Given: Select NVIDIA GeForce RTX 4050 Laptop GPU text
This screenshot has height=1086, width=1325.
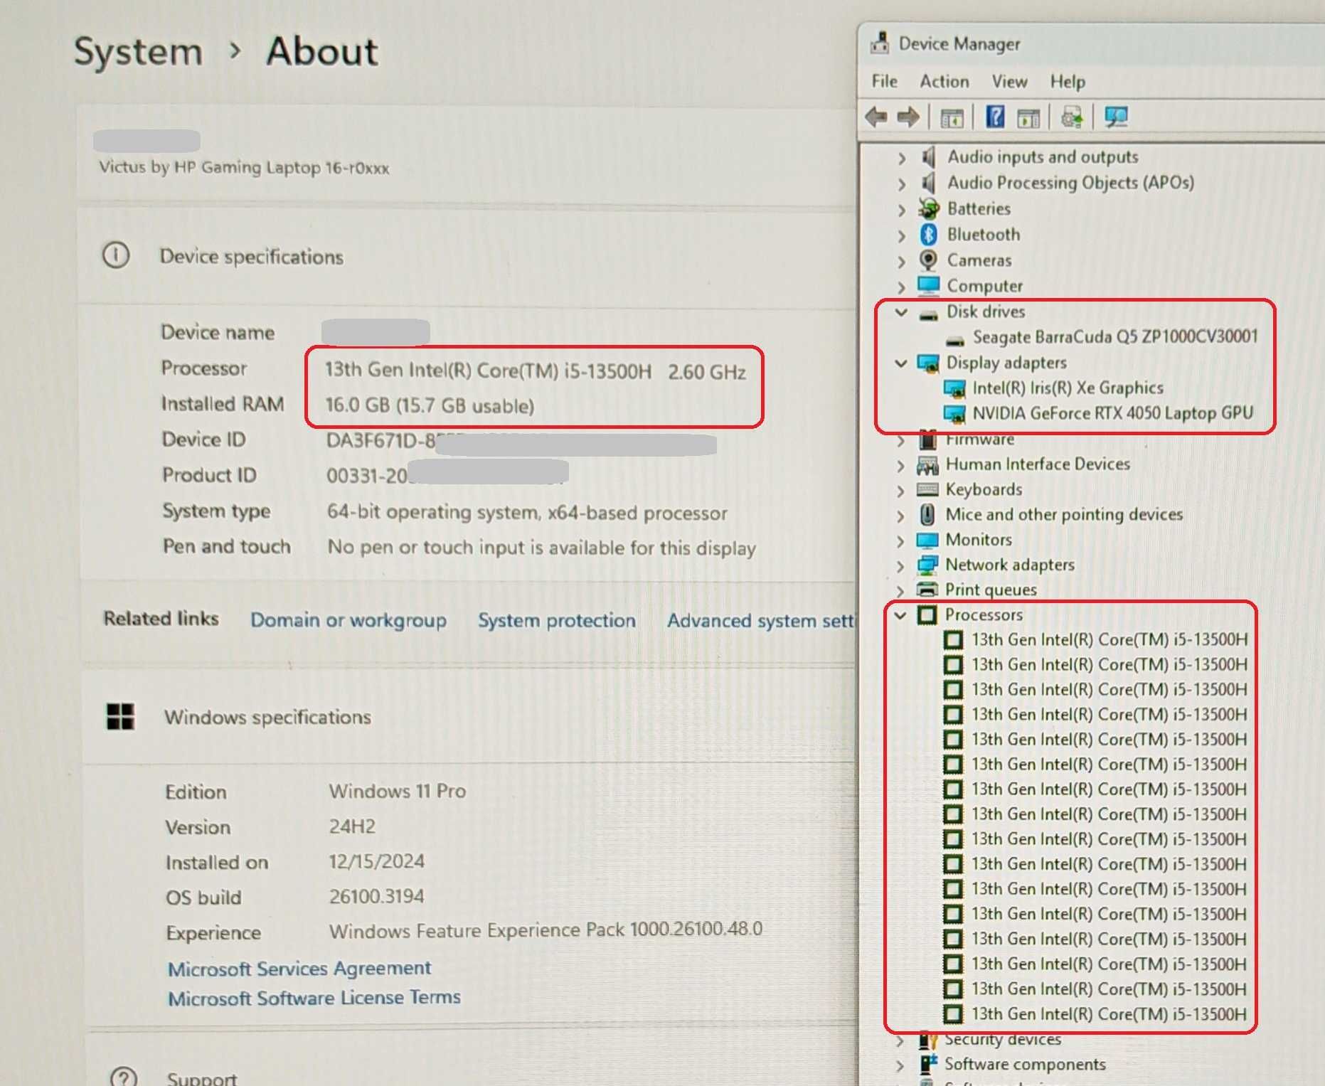Looking at the screenshot, I should pyautogui.click(x=1112, y=413).
